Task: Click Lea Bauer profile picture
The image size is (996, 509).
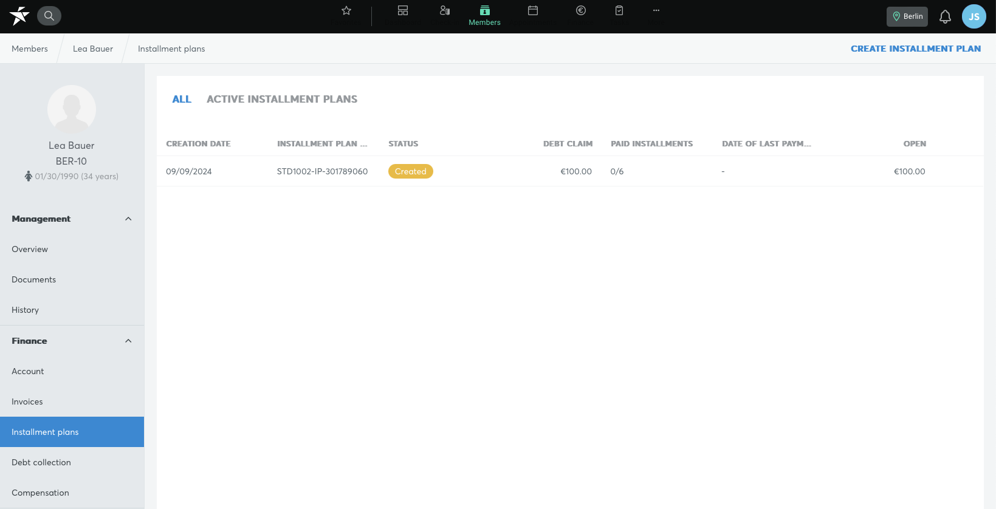Action: pyautogui.click(x=72, y=109)
